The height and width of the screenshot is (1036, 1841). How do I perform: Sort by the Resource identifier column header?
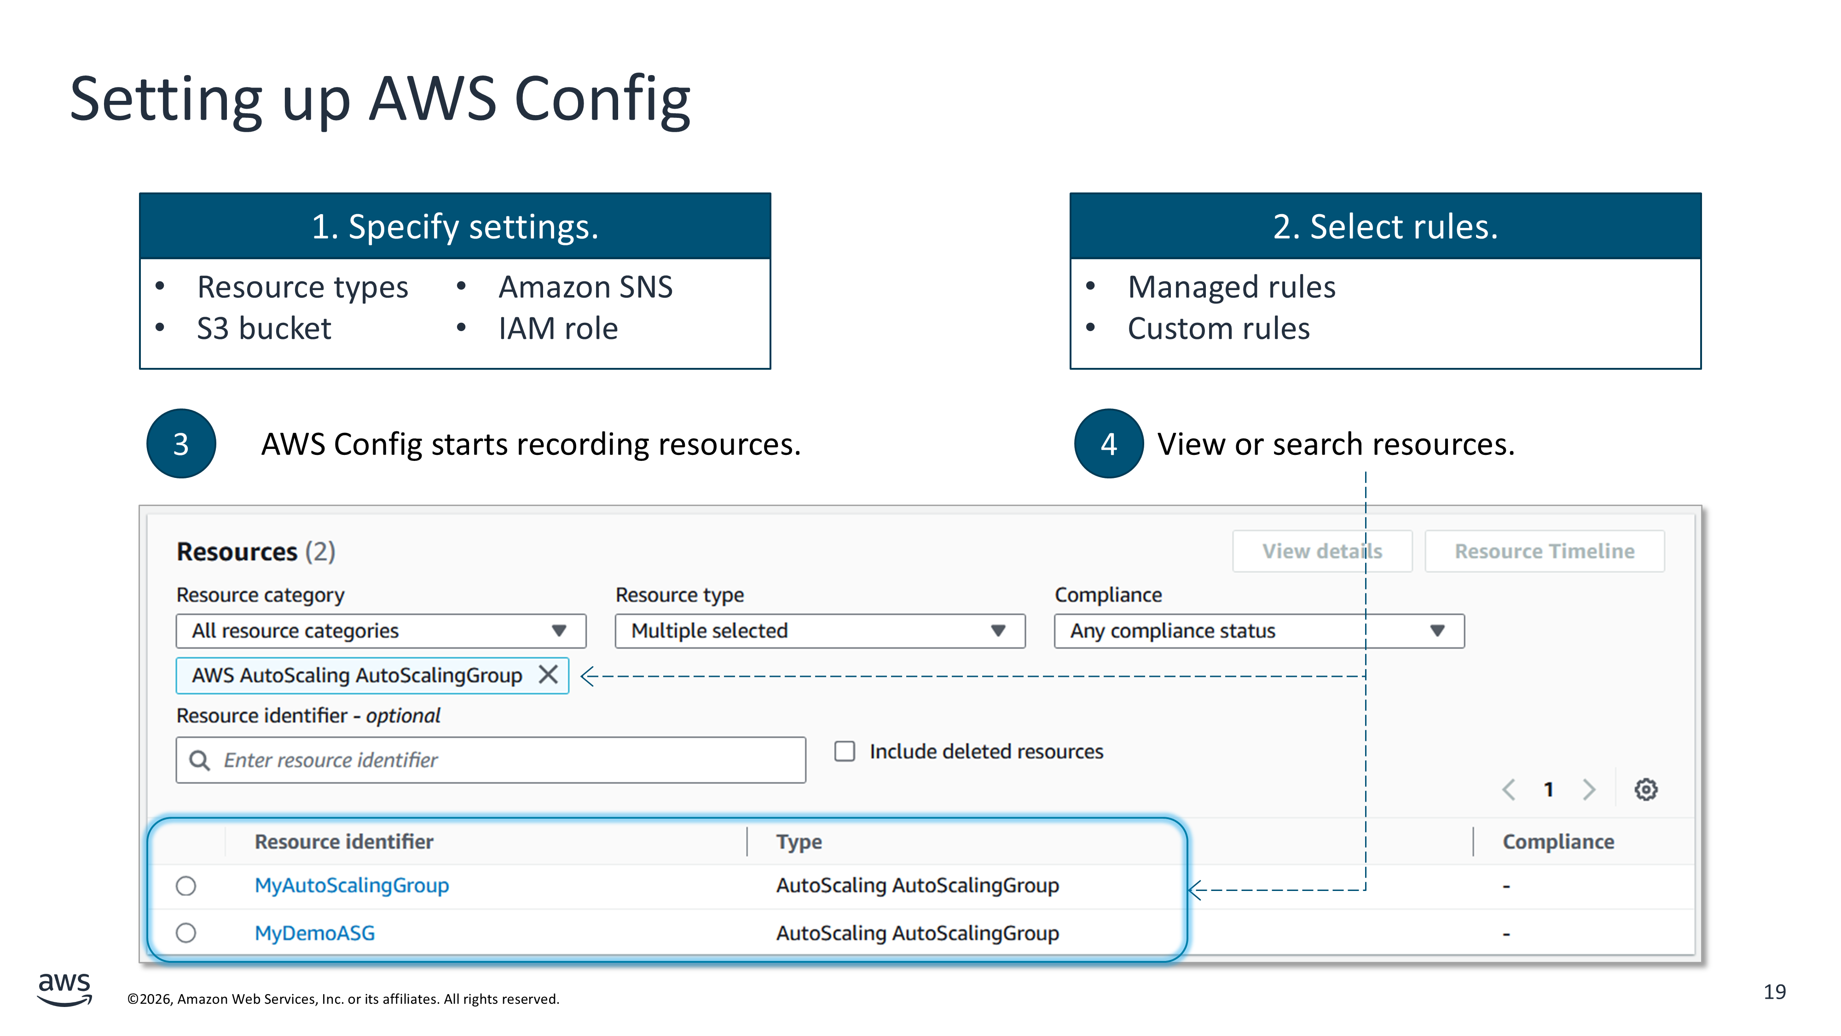coord(344,842)
